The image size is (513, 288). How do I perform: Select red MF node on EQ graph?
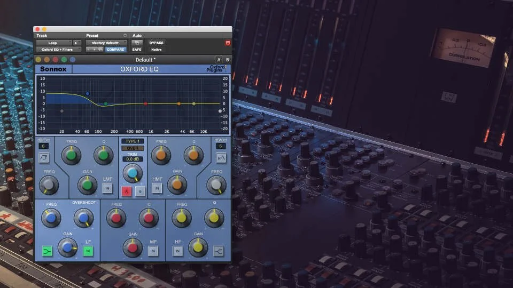click(145, 103)
